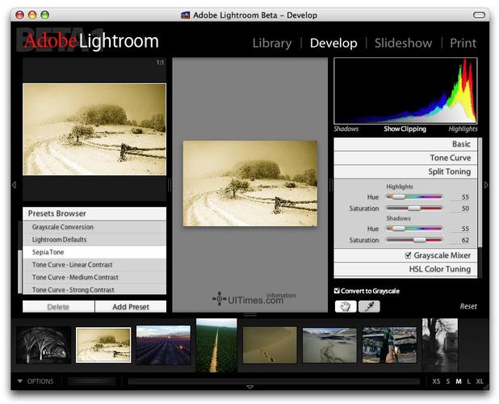Select the eyedropper tool icon
The height and width of the screenshot is (404, 499).
369,306
